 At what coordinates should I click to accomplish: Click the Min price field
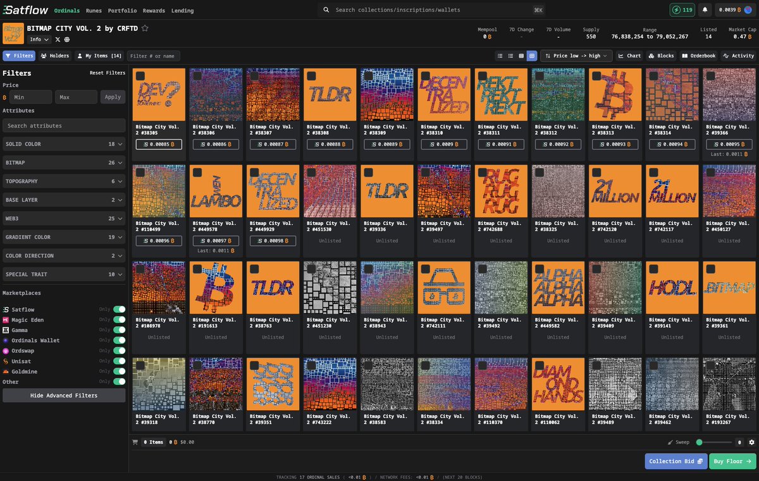[30, 97]
